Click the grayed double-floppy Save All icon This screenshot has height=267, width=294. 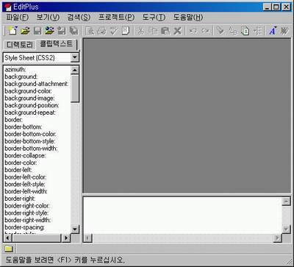62,31
